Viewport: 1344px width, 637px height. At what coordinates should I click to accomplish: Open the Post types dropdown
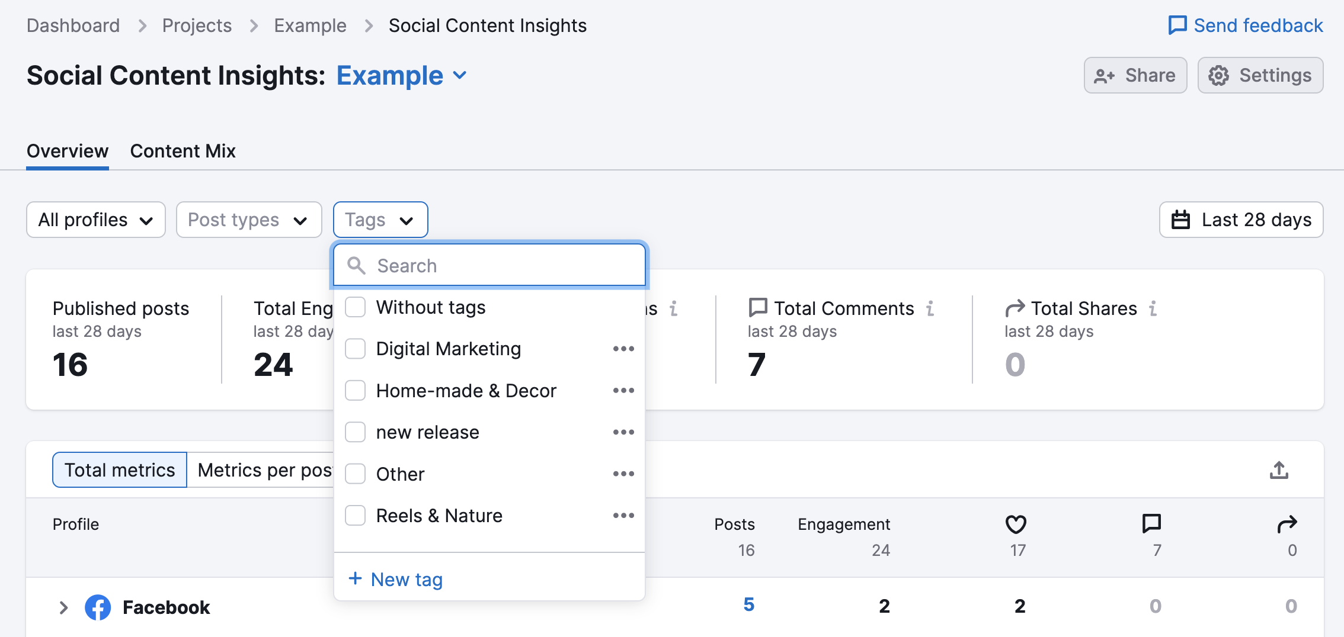coord(248,220)
